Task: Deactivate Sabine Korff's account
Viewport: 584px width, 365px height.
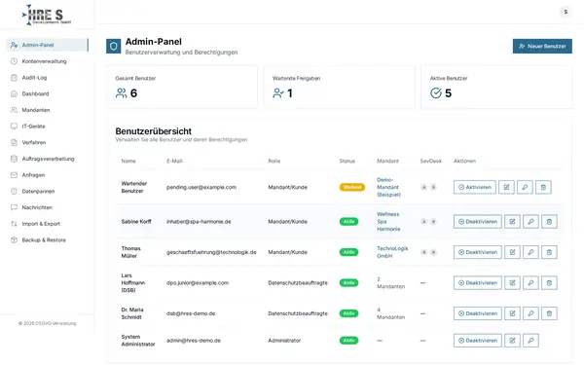Action: pos(478,222)
